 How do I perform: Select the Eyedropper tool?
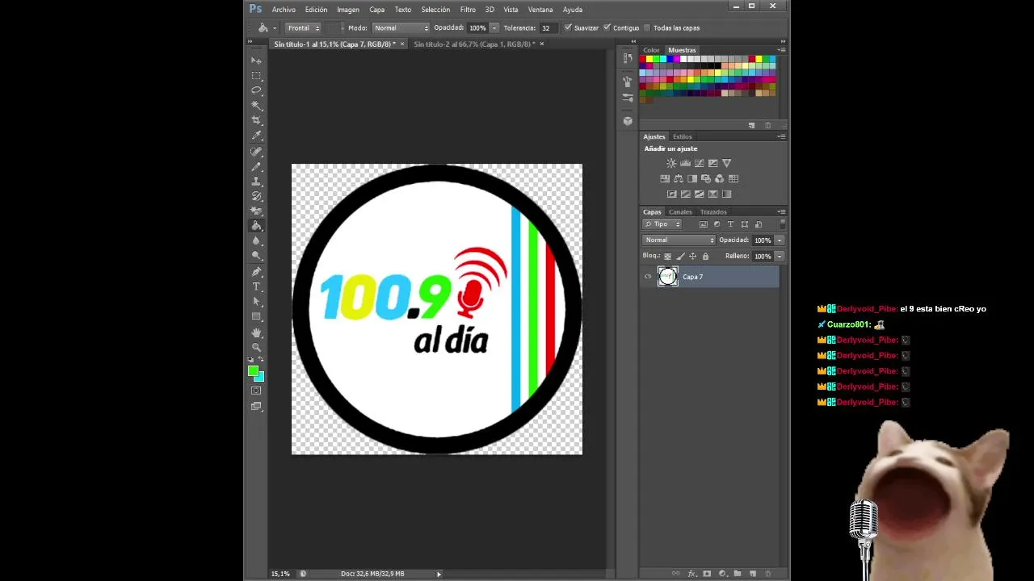256,136
